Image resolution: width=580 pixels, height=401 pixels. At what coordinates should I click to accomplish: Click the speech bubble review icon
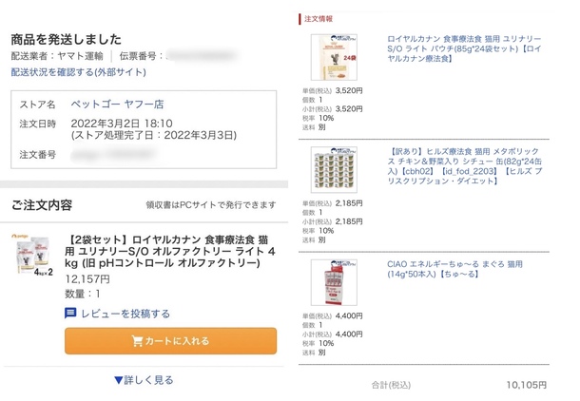pyautogui.click(x=71, y=314)
